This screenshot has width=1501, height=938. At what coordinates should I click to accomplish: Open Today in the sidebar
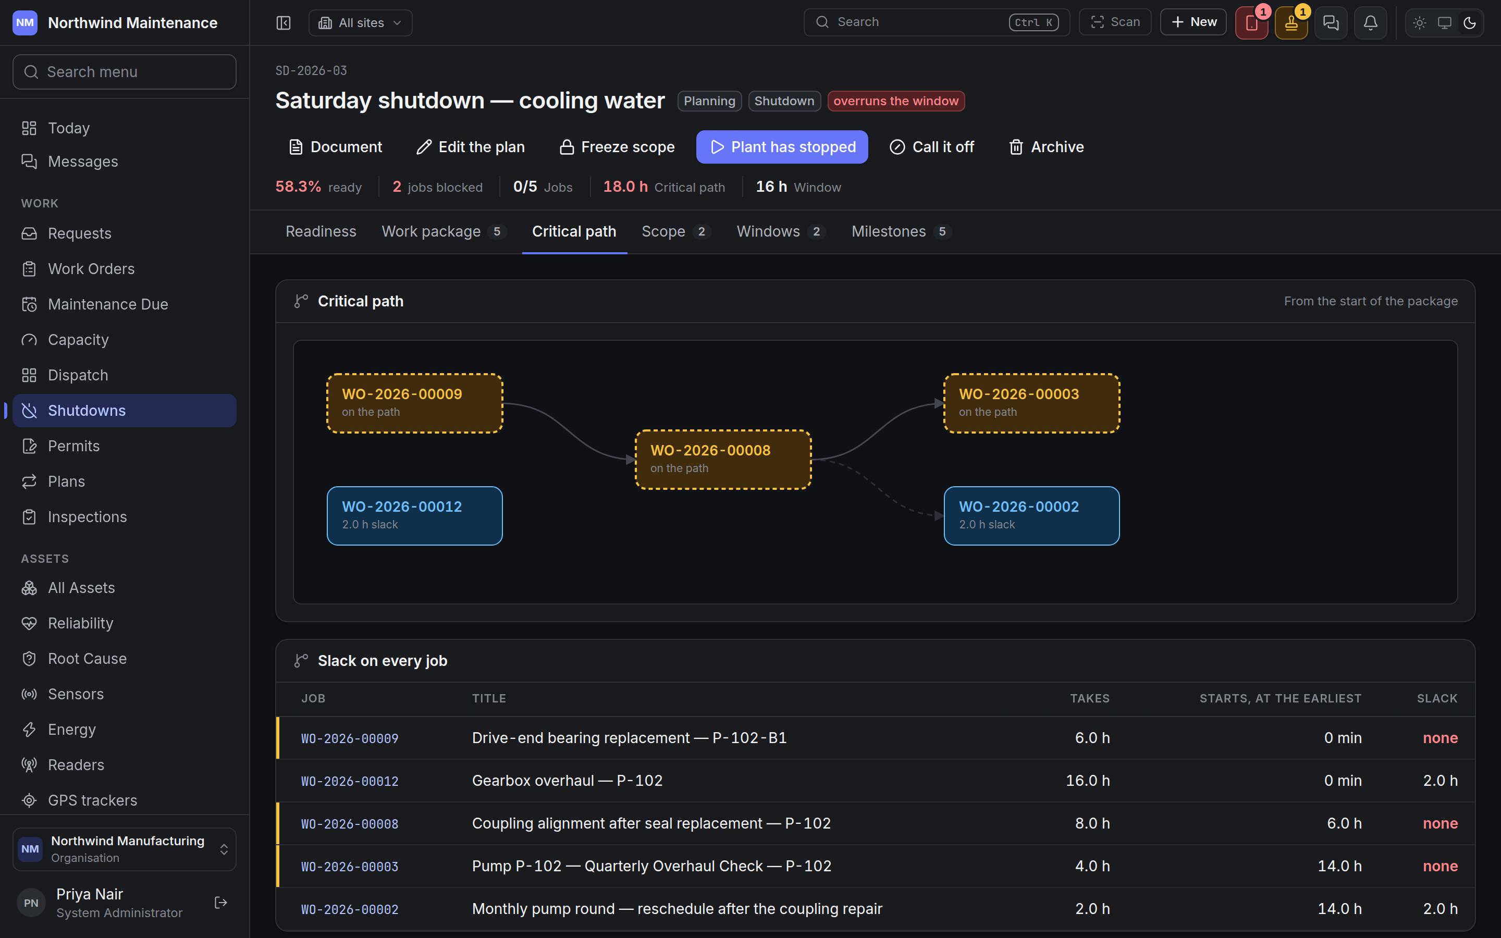coord(124,128)
